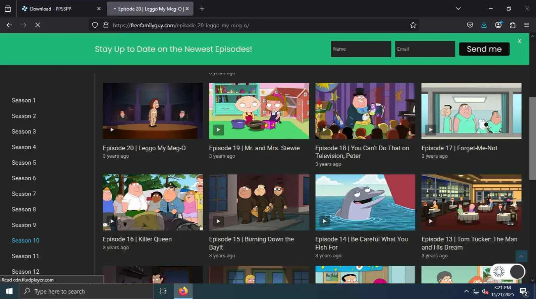Open a new browser tab
Image resolution: width=536 pixels, height=299 pixels.
[x=202, y=9]
